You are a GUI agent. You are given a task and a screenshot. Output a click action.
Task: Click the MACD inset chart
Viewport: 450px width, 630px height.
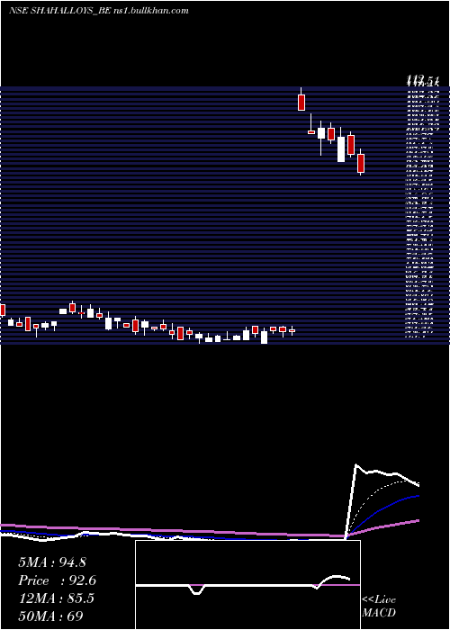247,585
